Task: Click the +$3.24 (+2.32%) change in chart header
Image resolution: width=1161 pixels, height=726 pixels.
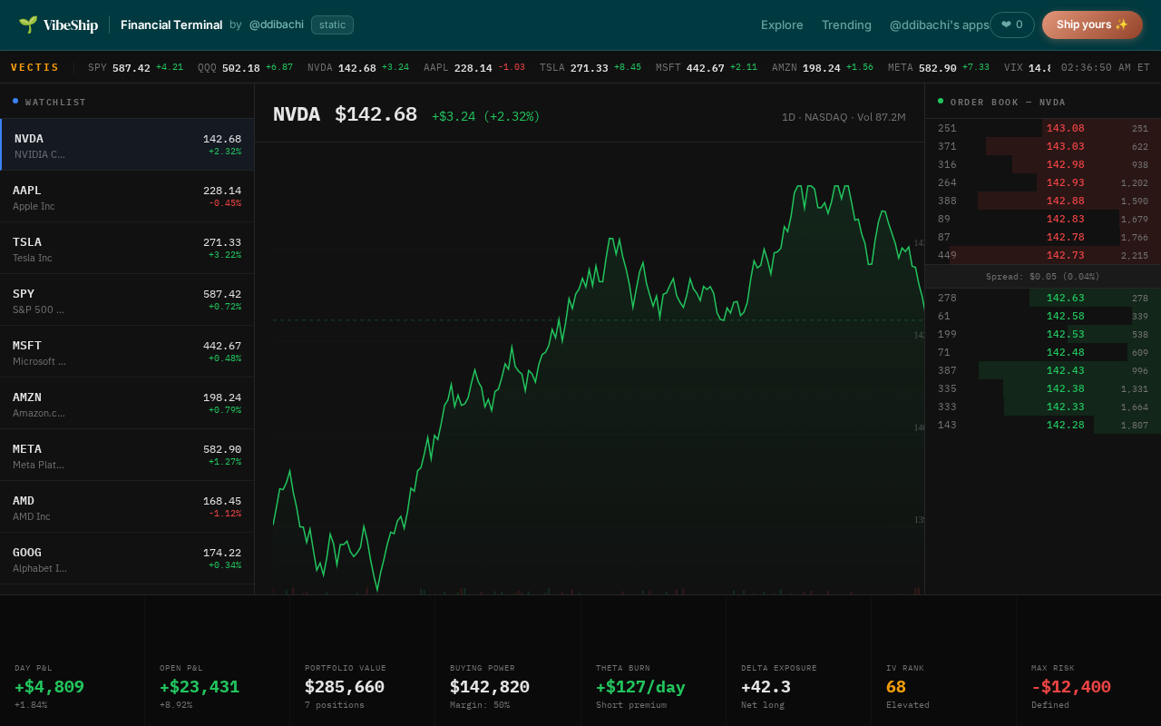Action: pos(485,116)
